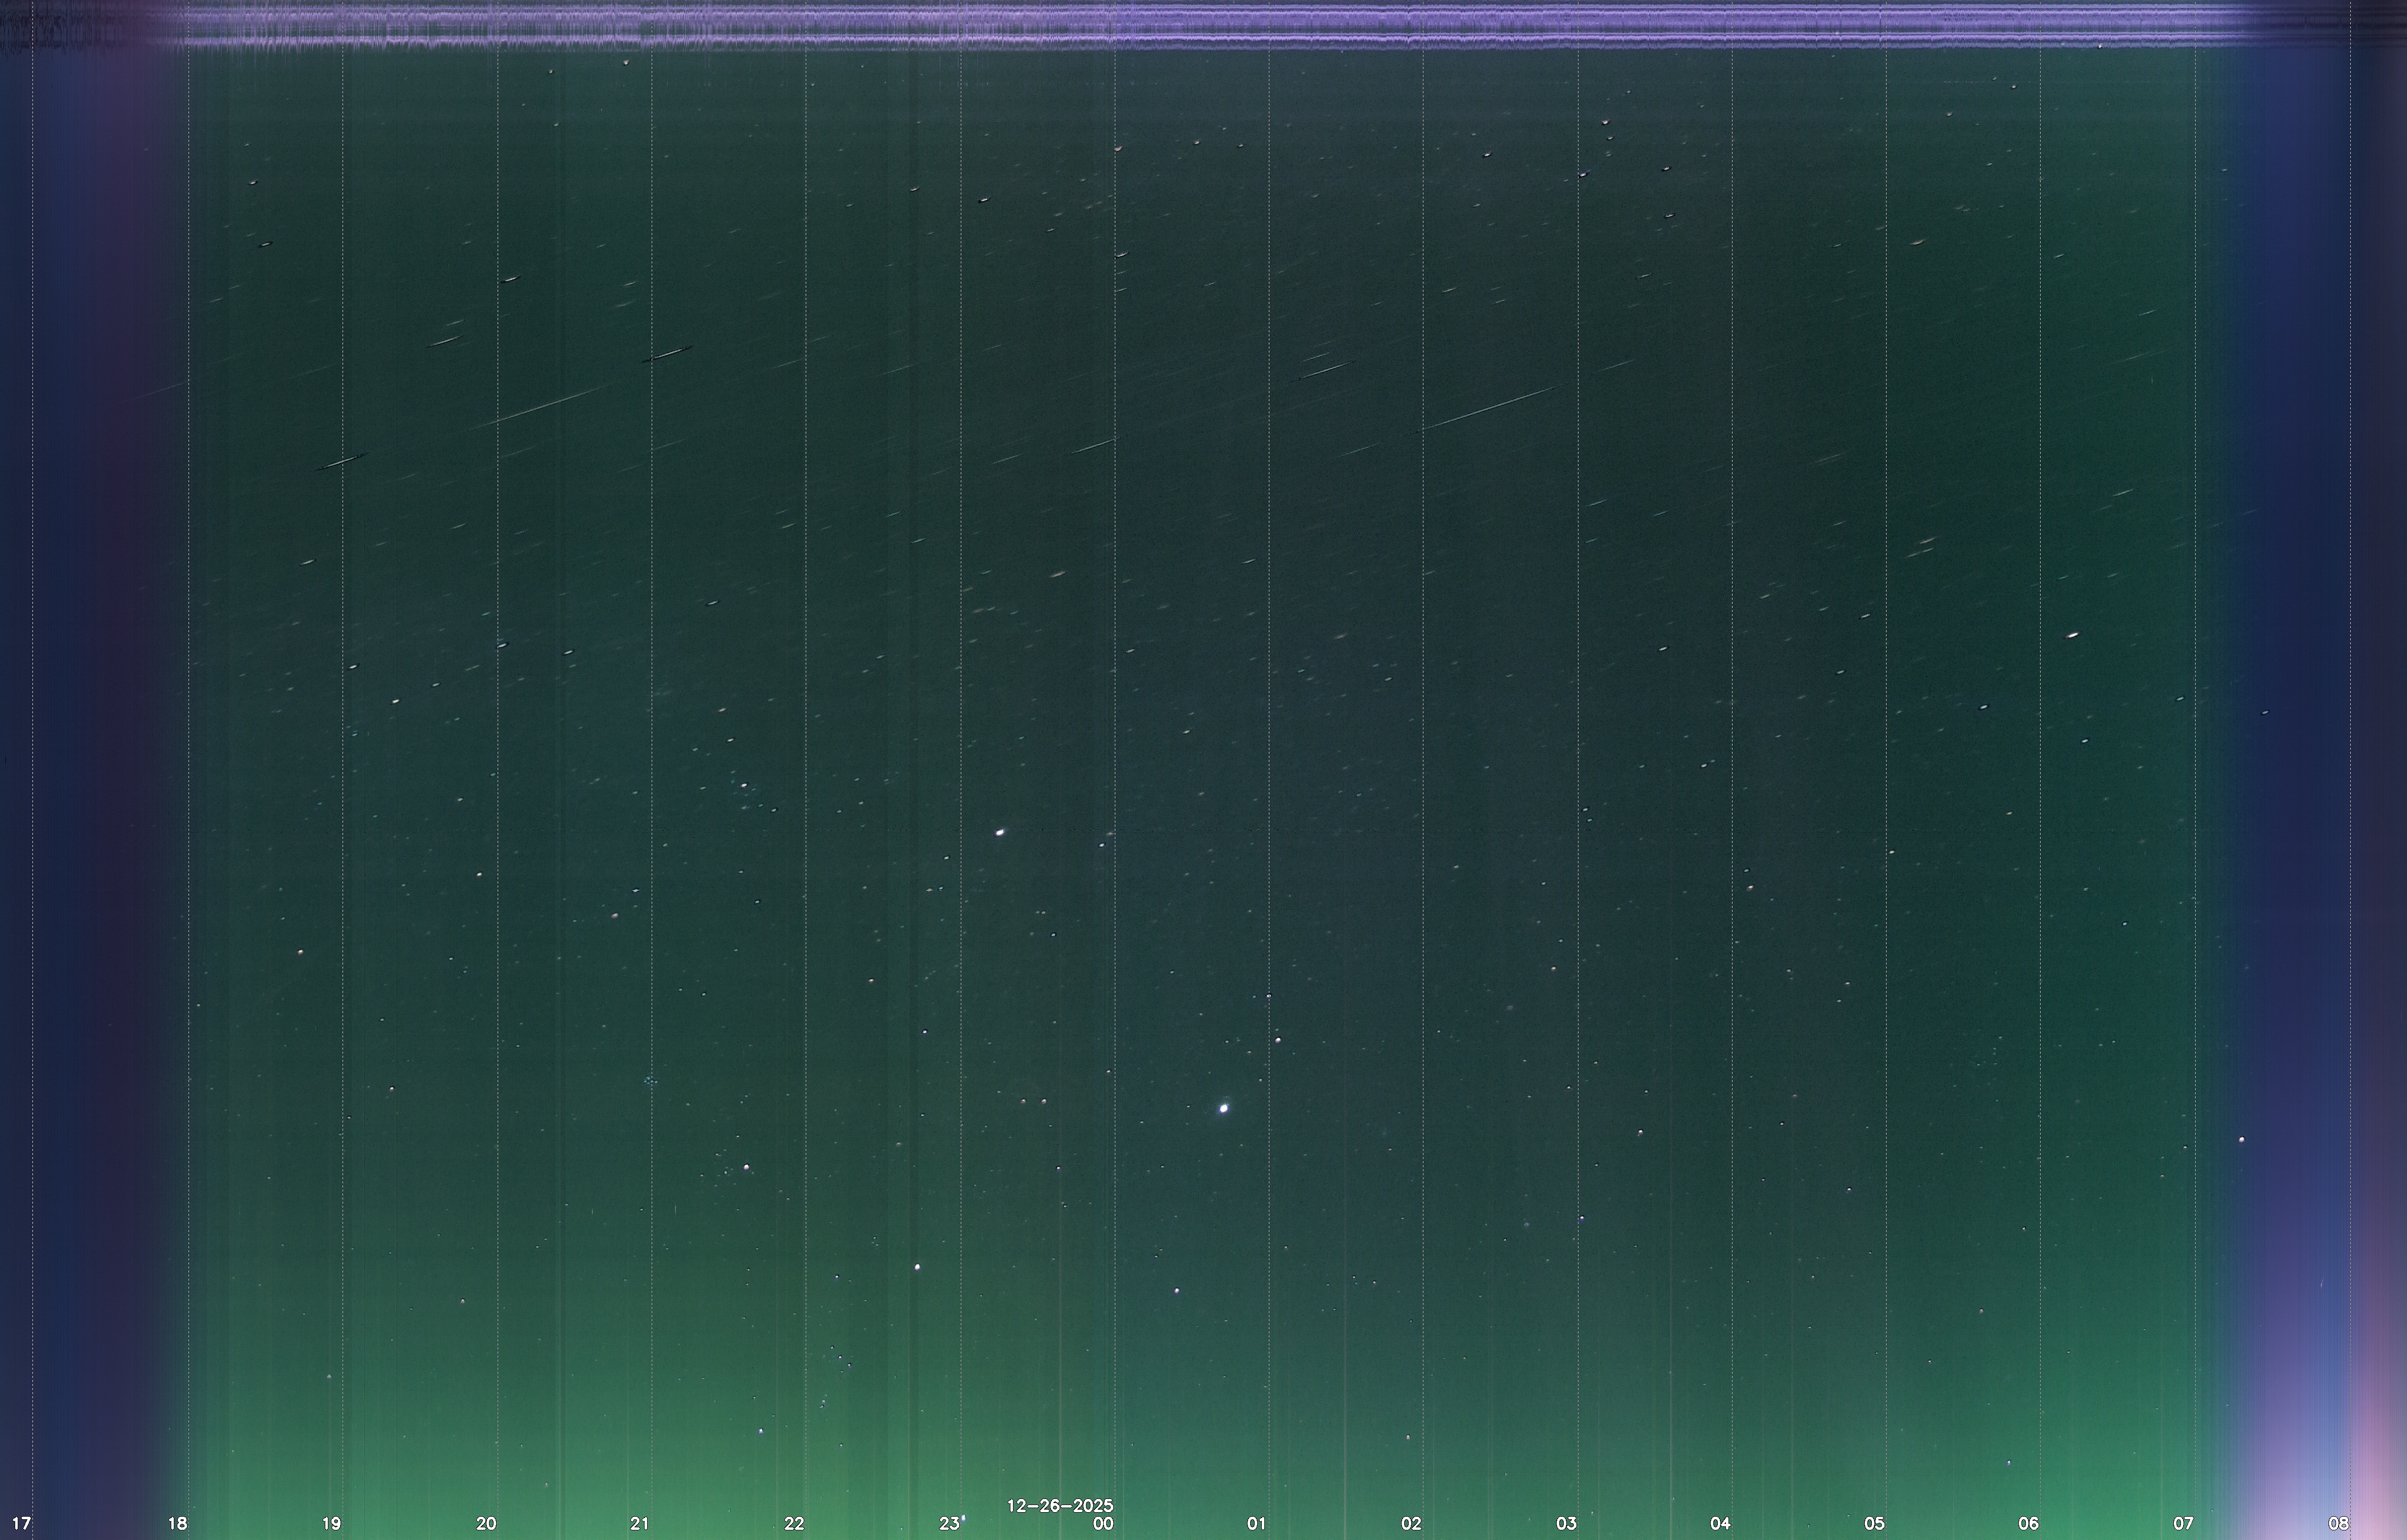This screenshot has width=2407, height=1540.
Task: Select the 19 hour timeline label
Action: (x=331, y=1524)
